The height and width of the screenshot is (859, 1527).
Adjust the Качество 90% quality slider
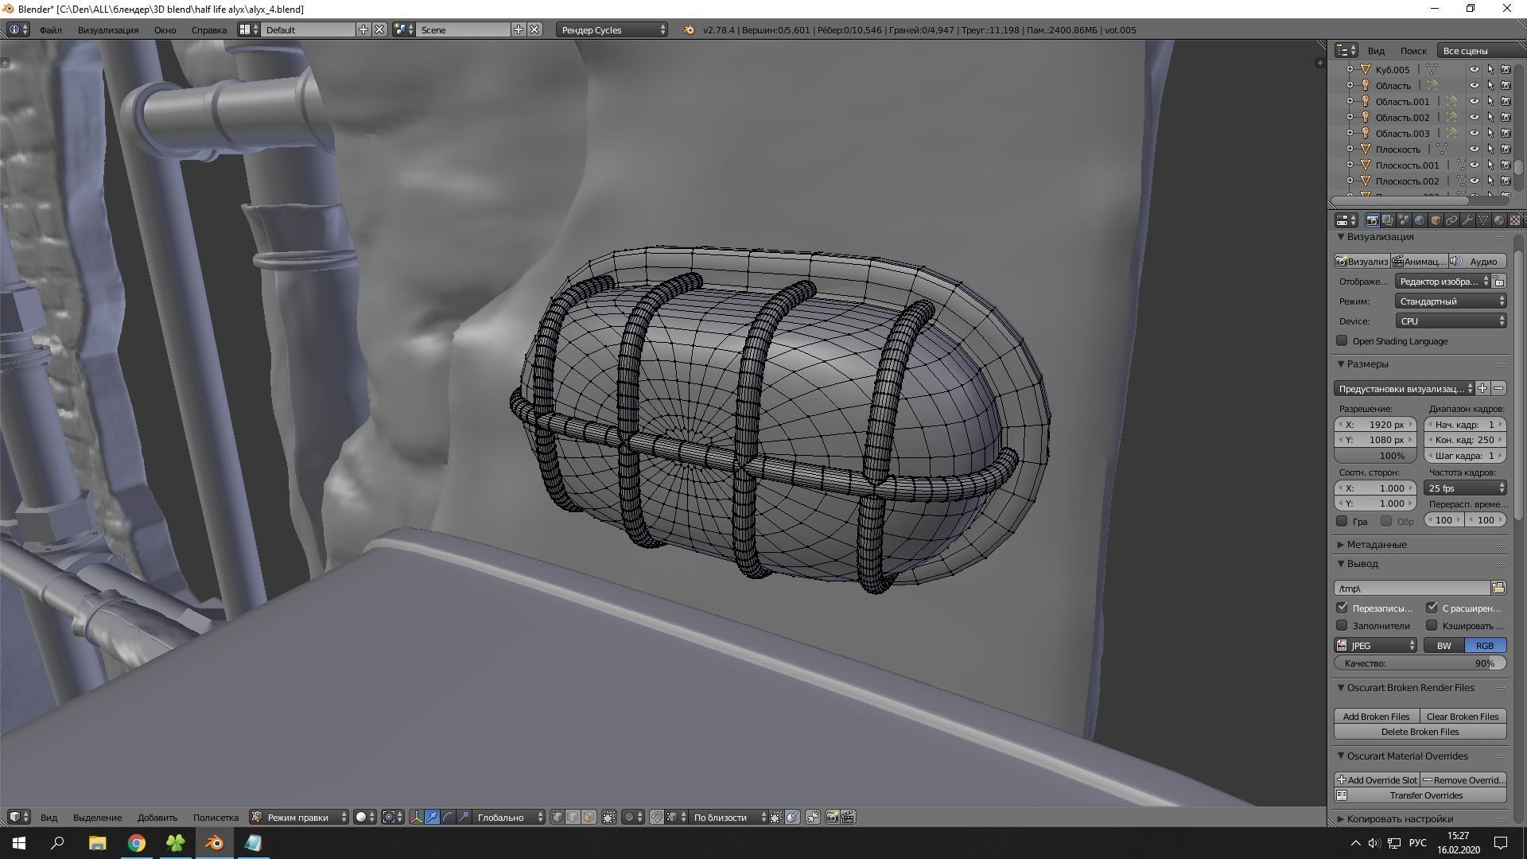(1420, 663)
